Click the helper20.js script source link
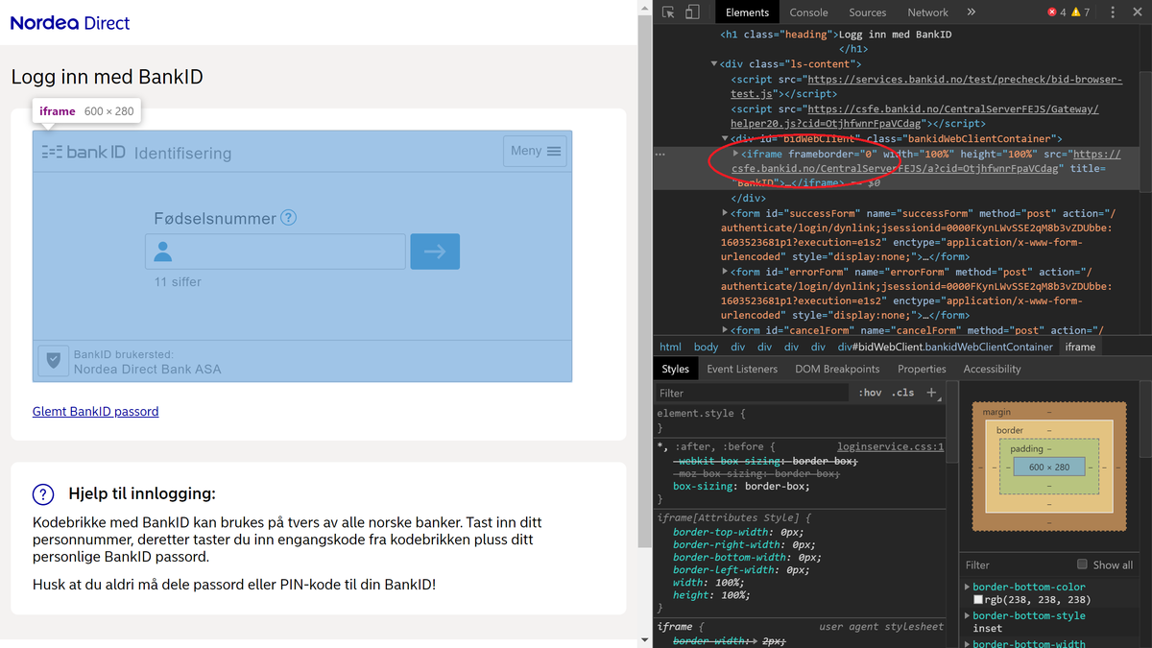This screenshot has height=648, width=1152. point(914,116)
